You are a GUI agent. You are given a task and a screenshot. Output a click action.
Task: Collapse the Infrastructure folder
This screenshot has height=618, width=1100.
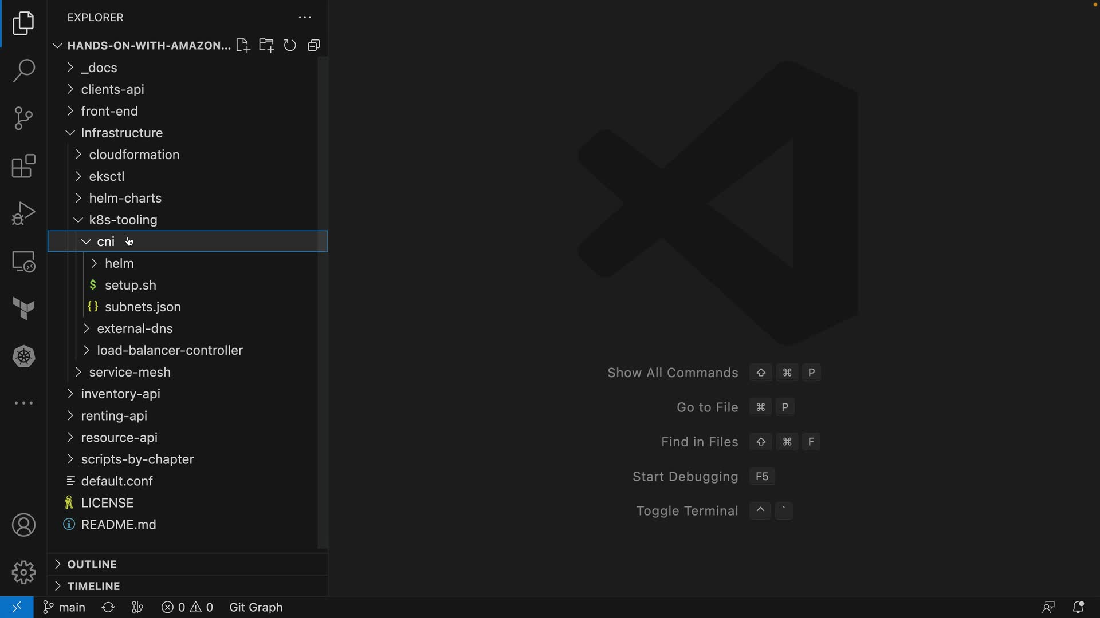click(x=121, y=133)
